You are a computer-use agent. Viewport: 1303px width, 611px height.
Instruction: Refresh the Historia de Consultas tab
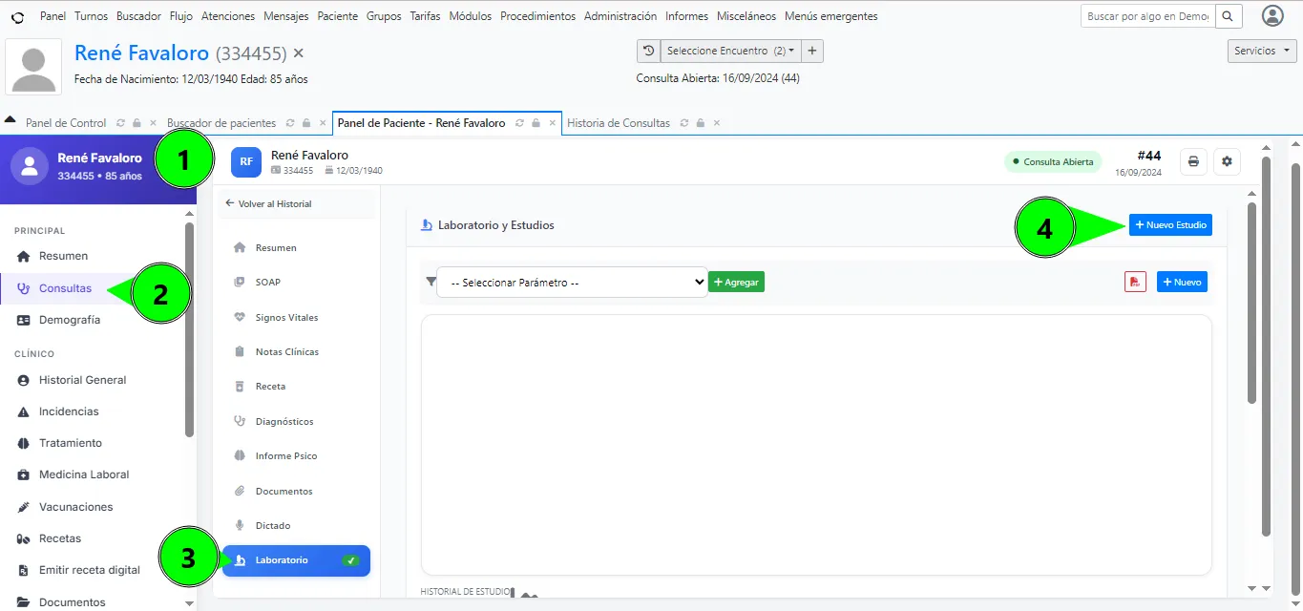tap(684, 123)
